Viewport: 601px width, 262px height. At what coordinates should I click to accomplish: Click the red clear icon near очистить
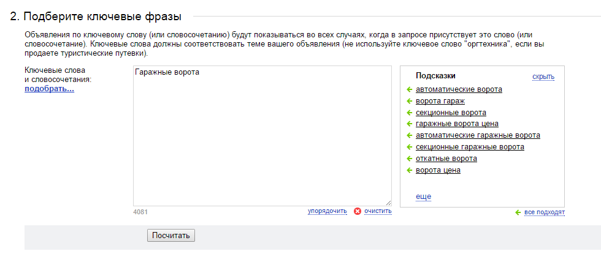[358, 211]
